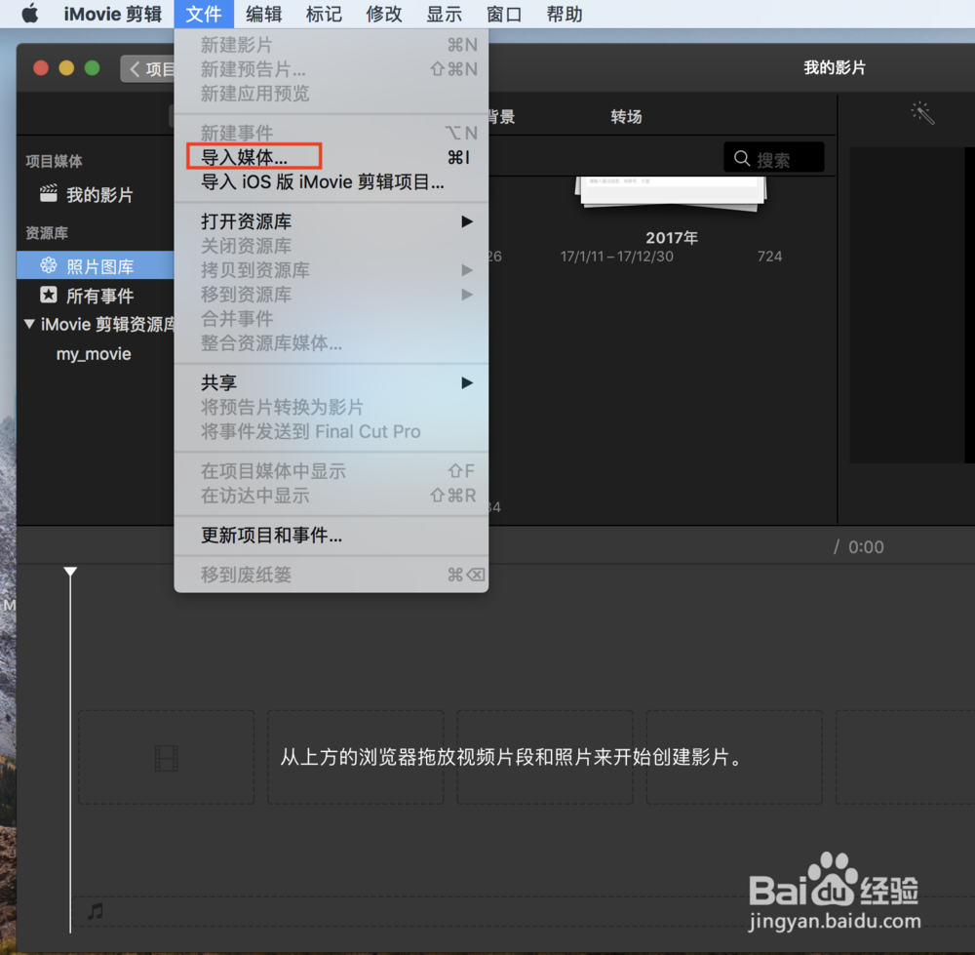
Task: Click the 724 item count
Action: (769, 257)
